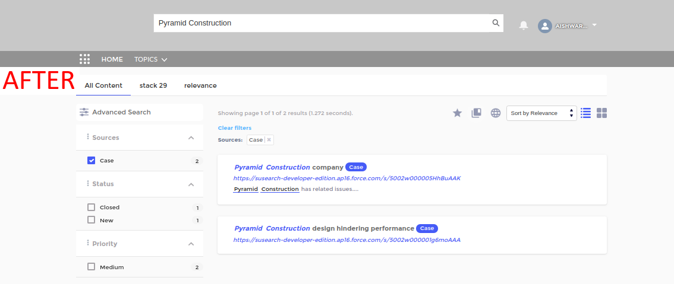Image resolution: width=674 pixels, height=284 pixels.
Task: Tick the Medium priority checkbox
Action: point(92,267)
